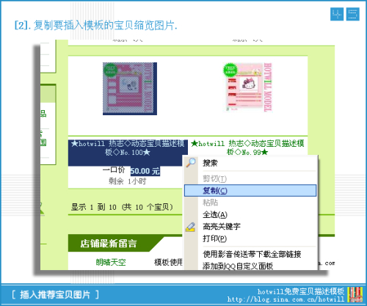Click the second blue square icon at top right
The height and width of the screenshot is (306, 367).
pyautogui.click(x=353, y=14)
